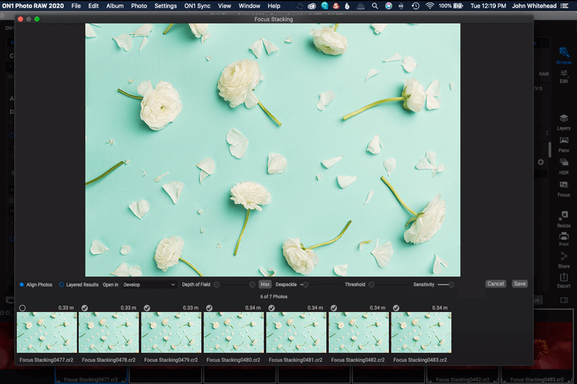Click the Save button
The image size is (577, 384).
(x=519, y=284)
